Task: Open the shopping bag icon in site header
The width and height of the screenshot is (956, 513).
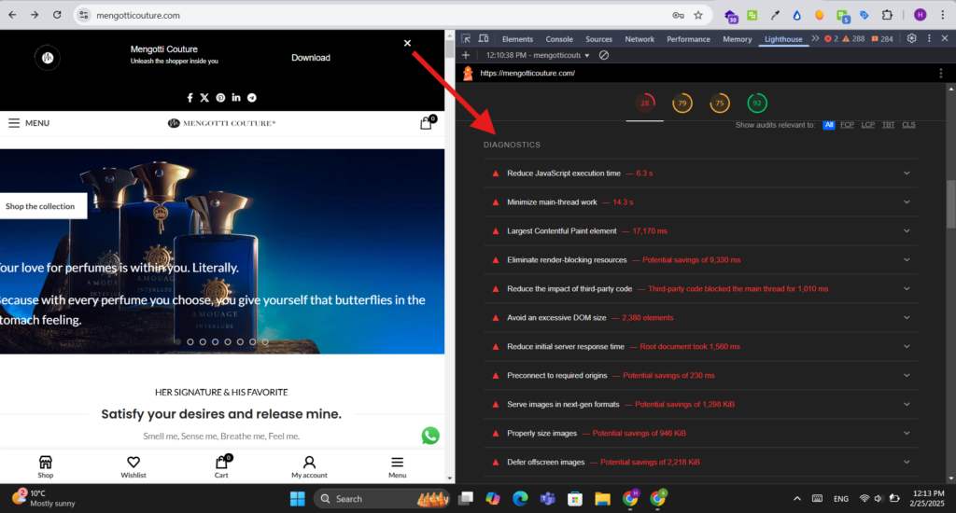Action: tap(426, 123)
